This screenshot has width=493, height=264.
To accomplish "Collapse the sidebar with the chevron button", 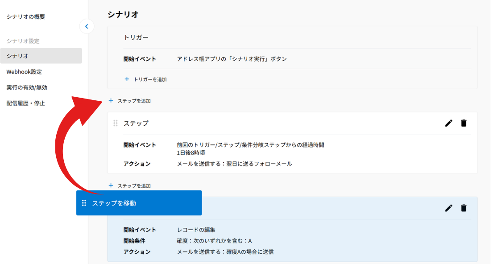I will (87, 26).
